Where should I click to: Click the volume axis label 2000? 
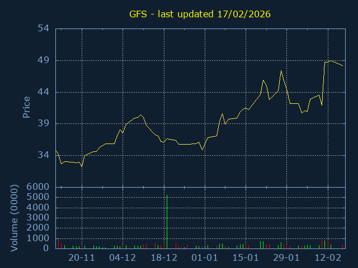(38, 228)
